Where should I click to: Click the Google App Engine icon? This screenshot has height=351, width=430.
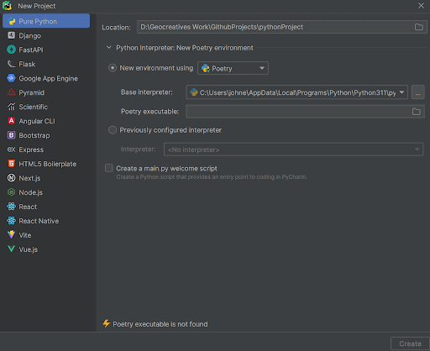[x=12, y=78]
